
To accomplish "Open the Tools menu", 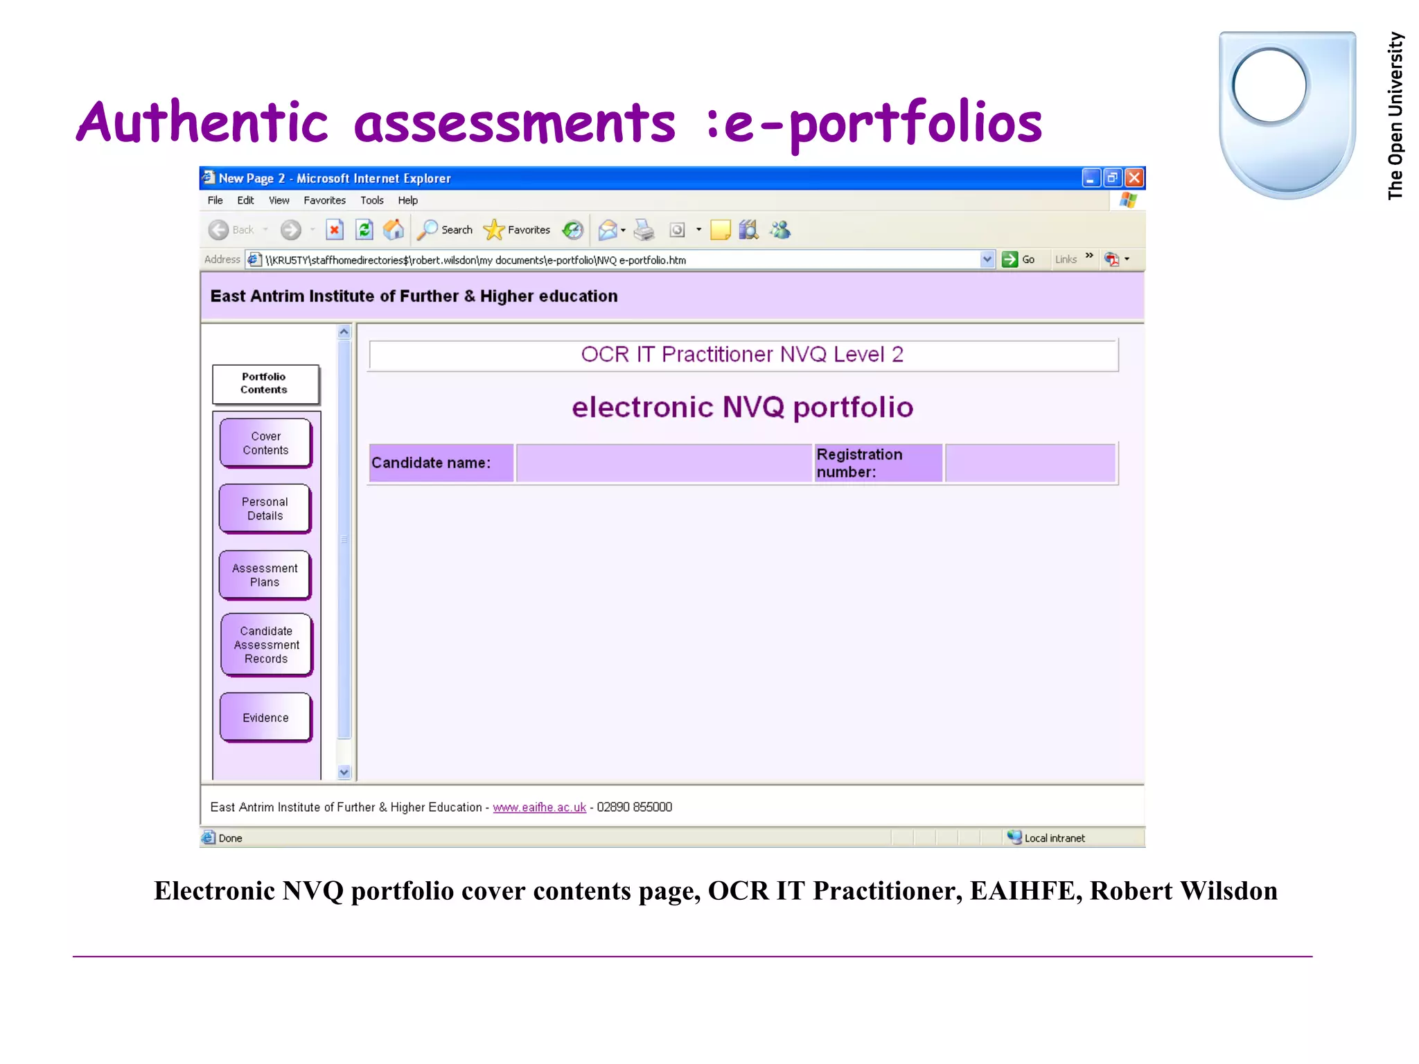I will [372, 201].
